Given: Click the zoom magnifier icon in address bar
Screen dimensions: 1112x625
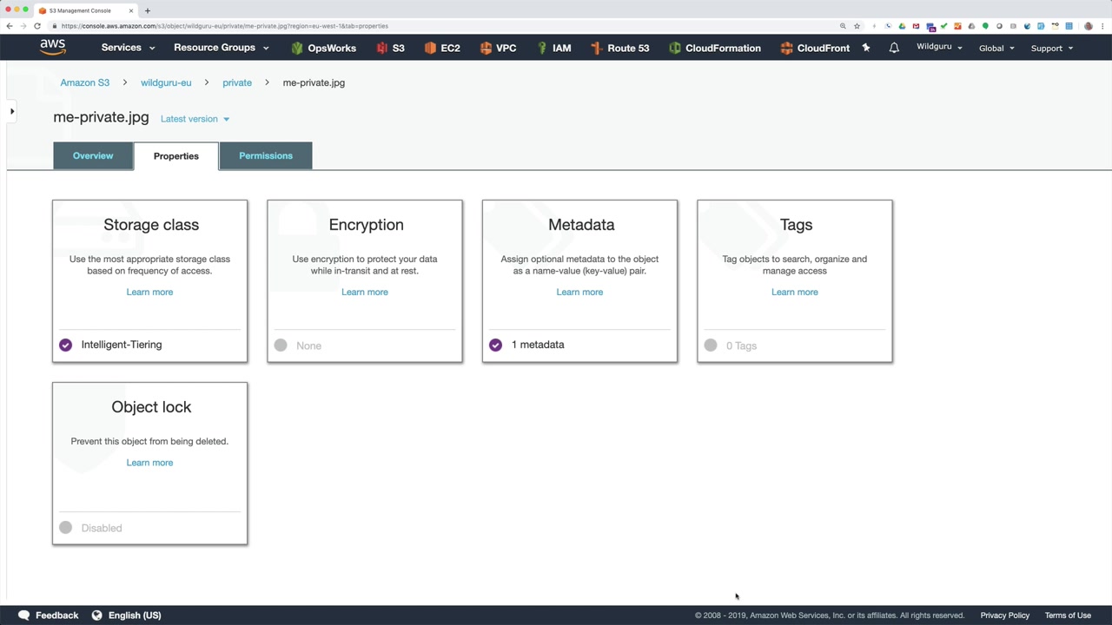Looking at the screenshot, I should (x=843, y=26).
